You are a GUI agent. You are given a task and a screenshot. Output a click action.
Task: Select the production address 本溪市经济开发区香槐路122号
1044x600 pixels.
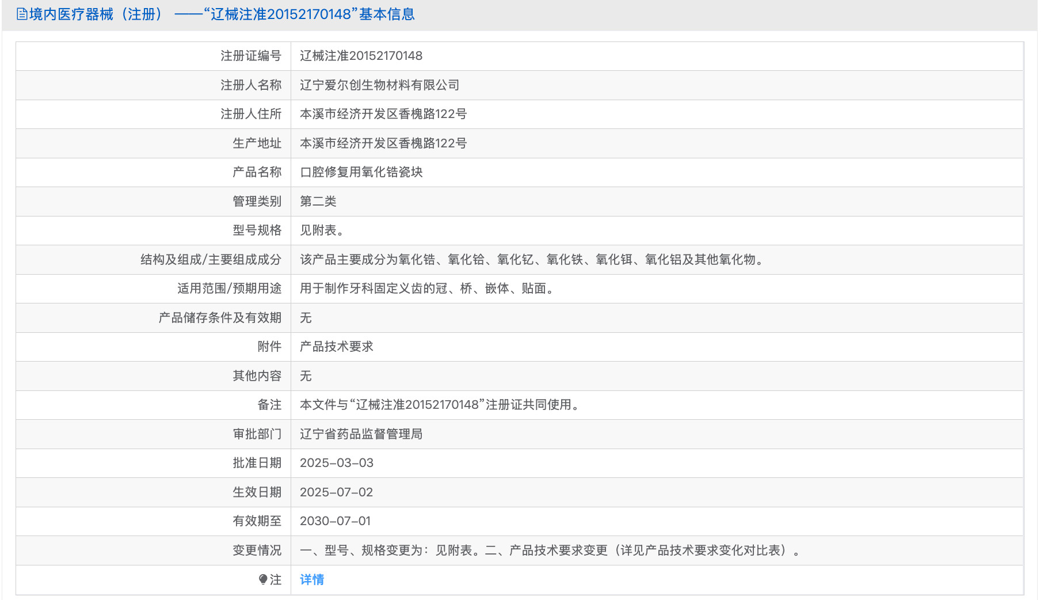(384, 143)
